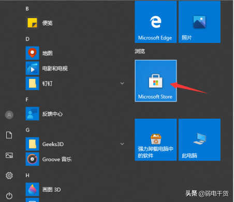234x202 pixels.
Task: Click the 浏览 tile group title
Action: pos(140,51)
